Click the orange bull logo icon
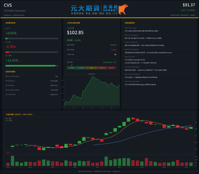 pos(123,9)
